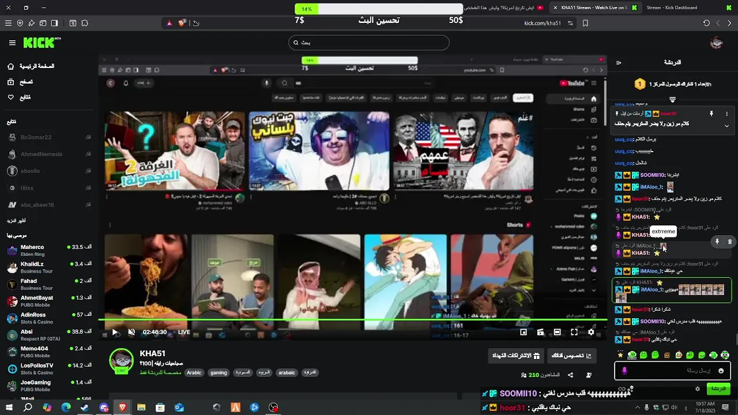738x415 pixels.
Task: Bookmark the page in address bar
Action: [x=585, y=23]
